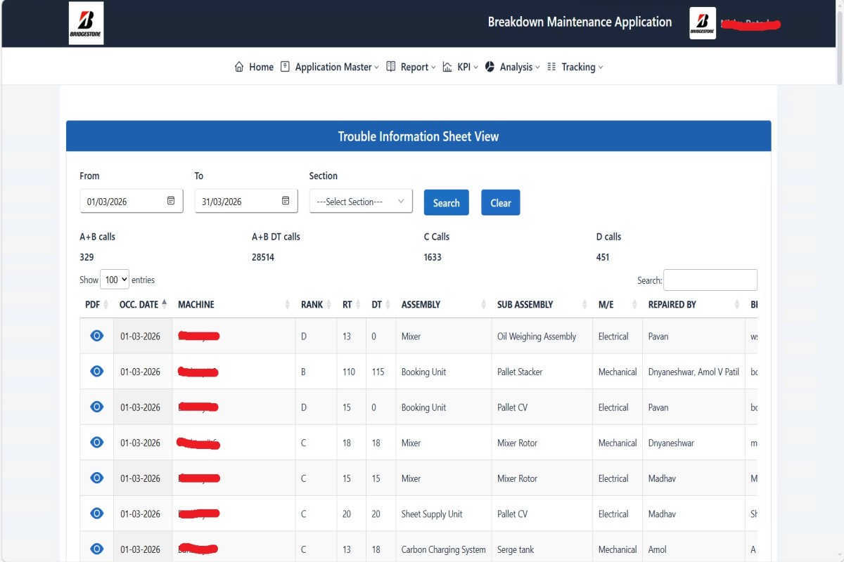Click the Clear button

pyautogui.click(x=500, y=202)
